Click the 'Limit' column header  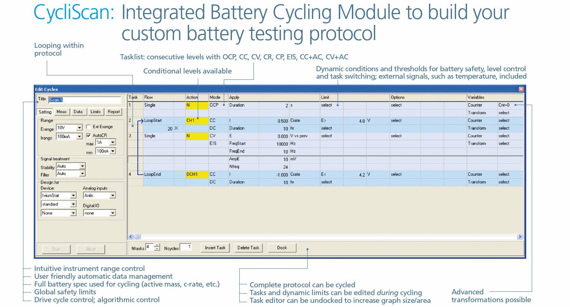355,97
